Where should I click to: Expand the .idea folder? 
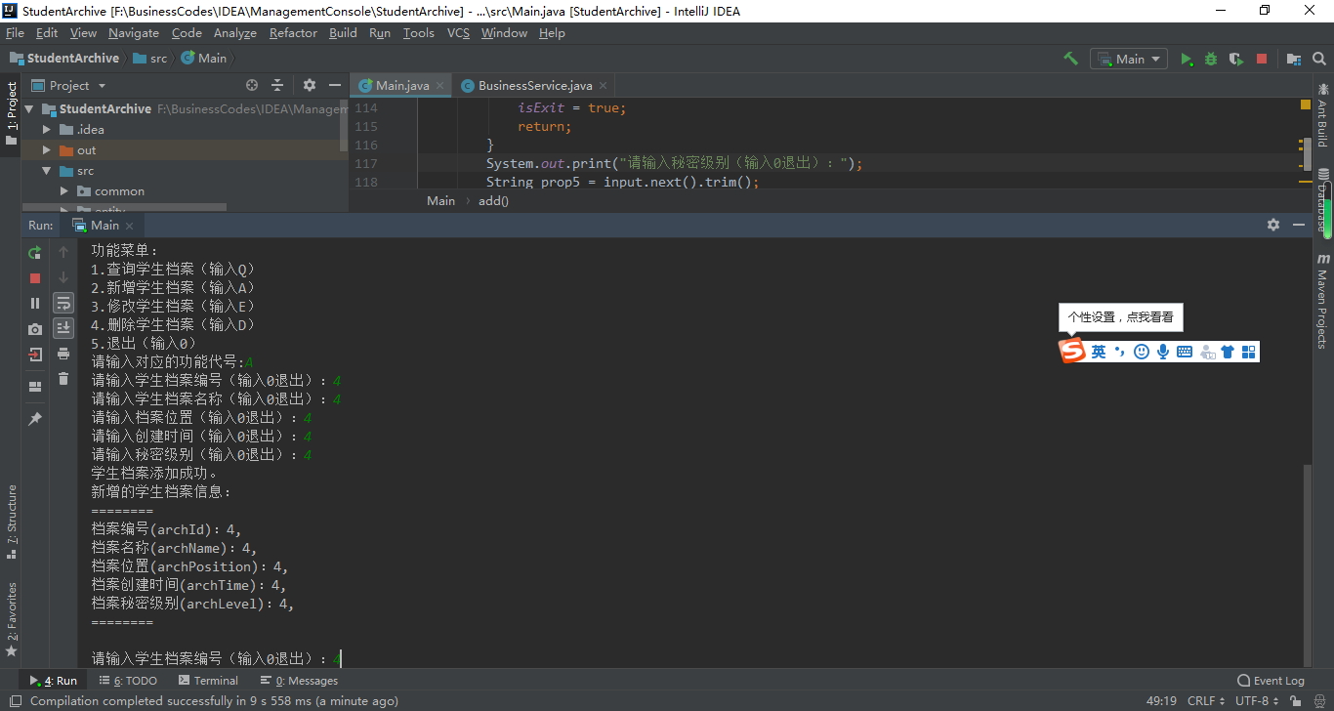pos(46,129)
